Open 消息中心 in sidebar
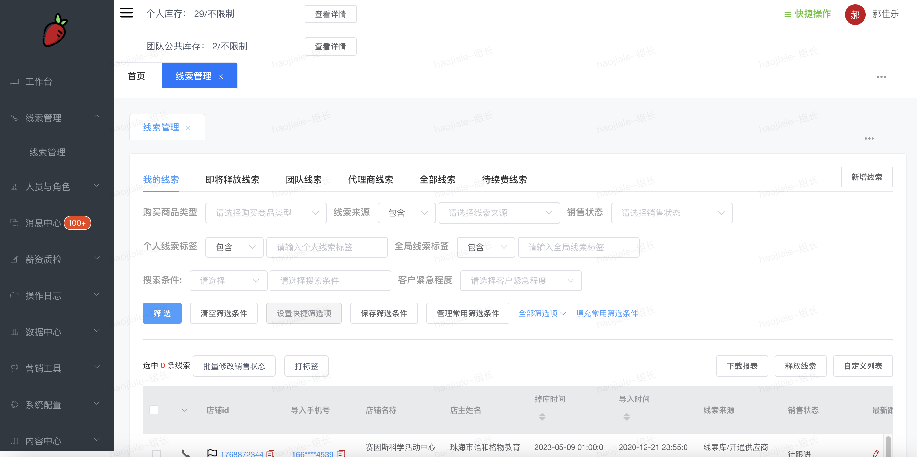This screenshot has height=457, width=917. point(43,223)
